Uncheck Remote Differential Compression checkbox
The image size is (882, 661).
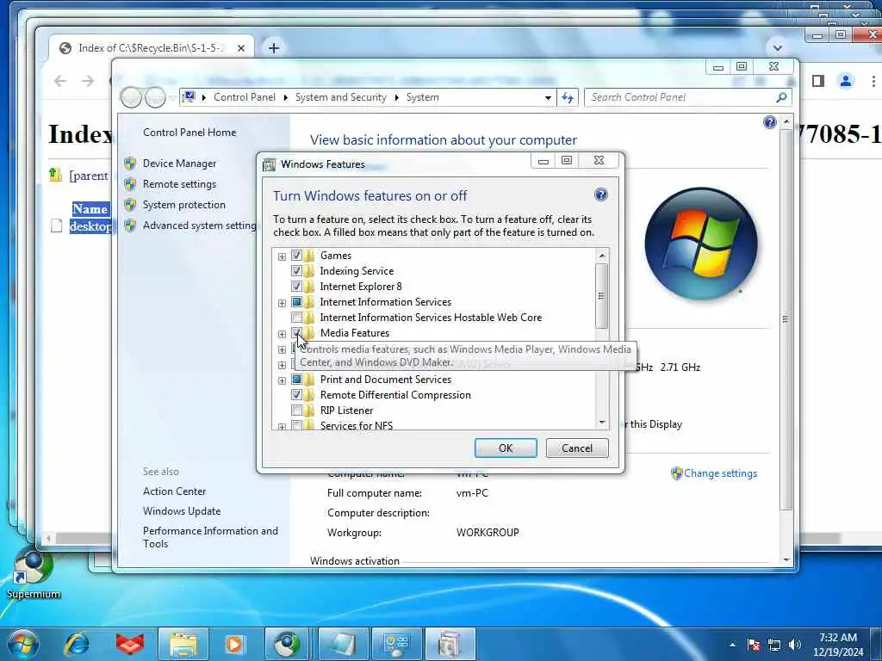click(296, 394)
